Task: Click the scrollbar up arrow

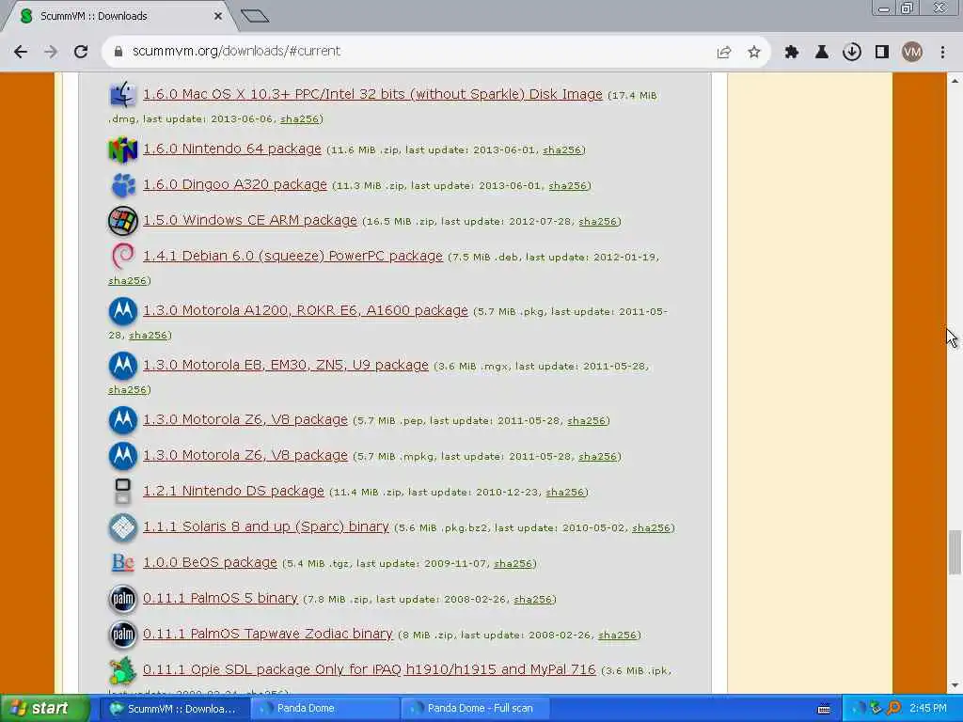Action: pos(955,81)
